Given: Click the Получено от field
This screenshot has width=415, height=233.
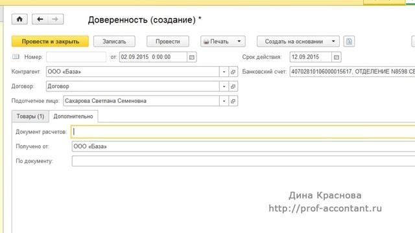Looking at the screenshot, I should click(244, 147).
